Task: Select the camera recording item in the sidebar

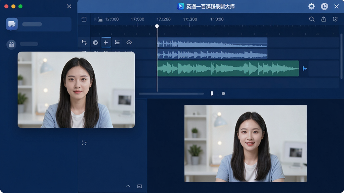Action: pyautogui.click(x=39, y=24)
